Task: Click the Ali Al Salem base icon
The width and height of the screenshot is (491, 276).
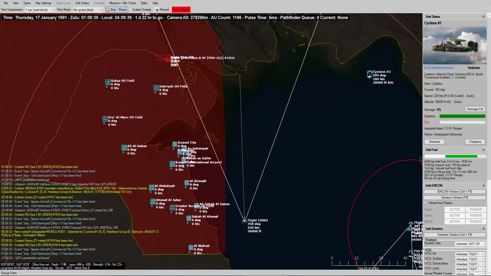Action: pos(124,148)
